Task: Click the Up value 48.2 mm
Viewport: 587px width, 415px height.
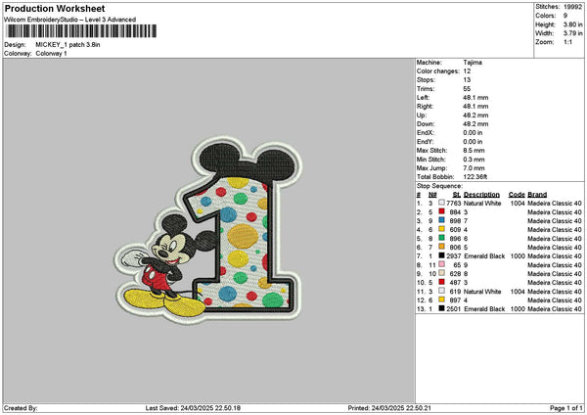Action: pyautogui.click(x=475, y=115)
